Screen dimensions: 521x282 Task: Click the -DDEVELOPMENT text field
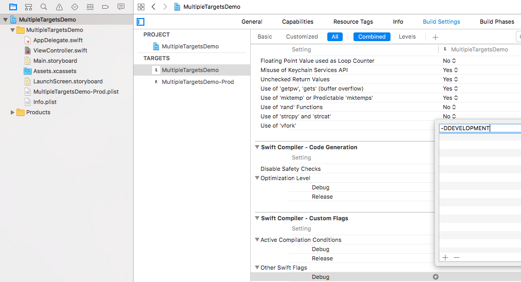(x=478, y=128)
